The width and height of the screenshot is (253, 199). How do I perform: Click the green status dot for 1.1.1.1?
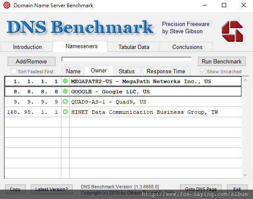coord(65,81)
